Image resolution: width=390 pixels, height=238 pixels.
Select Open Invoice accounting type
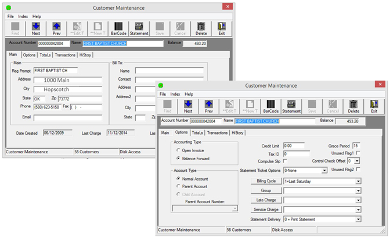click(178, 150)
